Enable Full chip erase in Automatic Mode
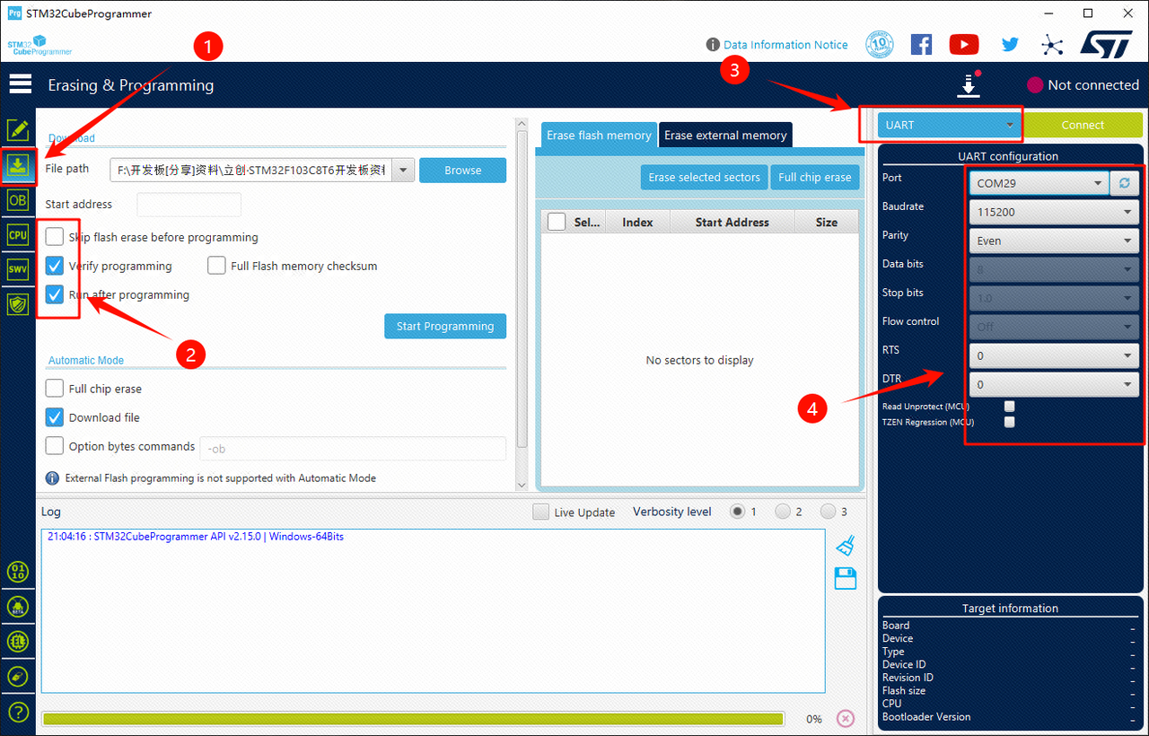This screenshot has height=736, width=1149. point(55,389)
